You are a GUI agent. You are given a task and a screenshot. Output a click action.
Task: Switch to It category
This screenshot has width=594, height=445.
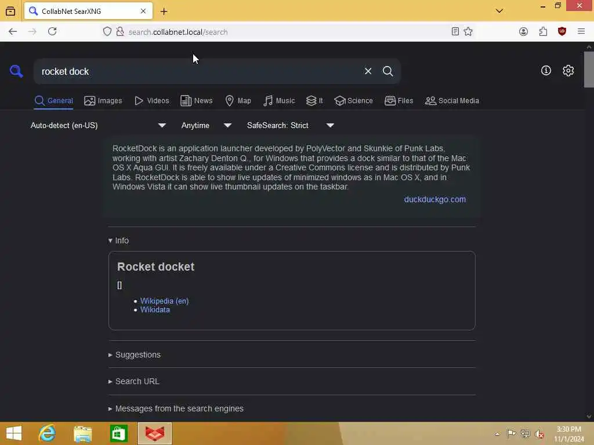314,101
